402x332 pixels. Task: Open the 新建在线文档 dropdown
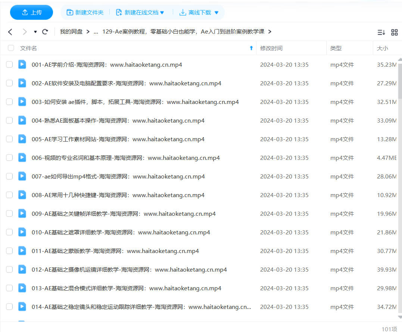tap(140, 12)
